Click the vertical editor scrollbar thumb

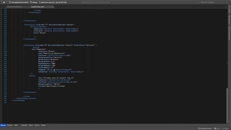point(227,105)
